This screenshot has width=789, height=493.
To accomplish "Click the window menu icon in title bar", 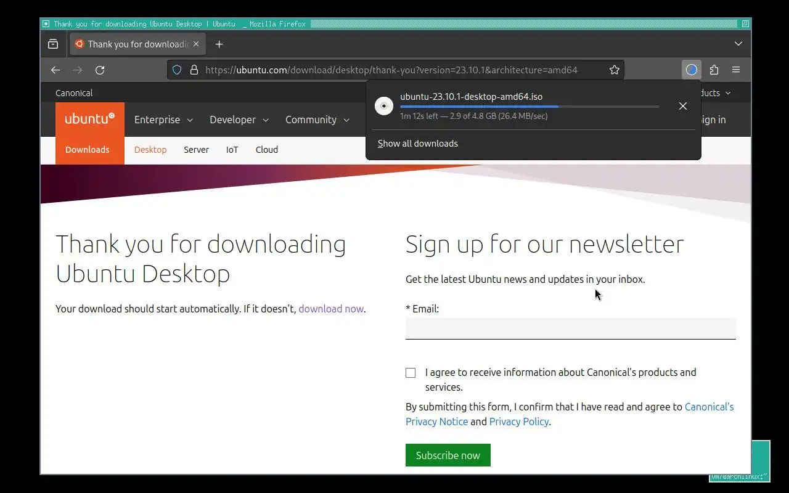I will click(46, 24).
